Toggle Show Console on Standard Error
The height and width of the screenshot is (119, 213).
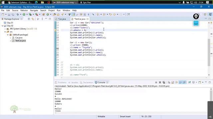184,82
